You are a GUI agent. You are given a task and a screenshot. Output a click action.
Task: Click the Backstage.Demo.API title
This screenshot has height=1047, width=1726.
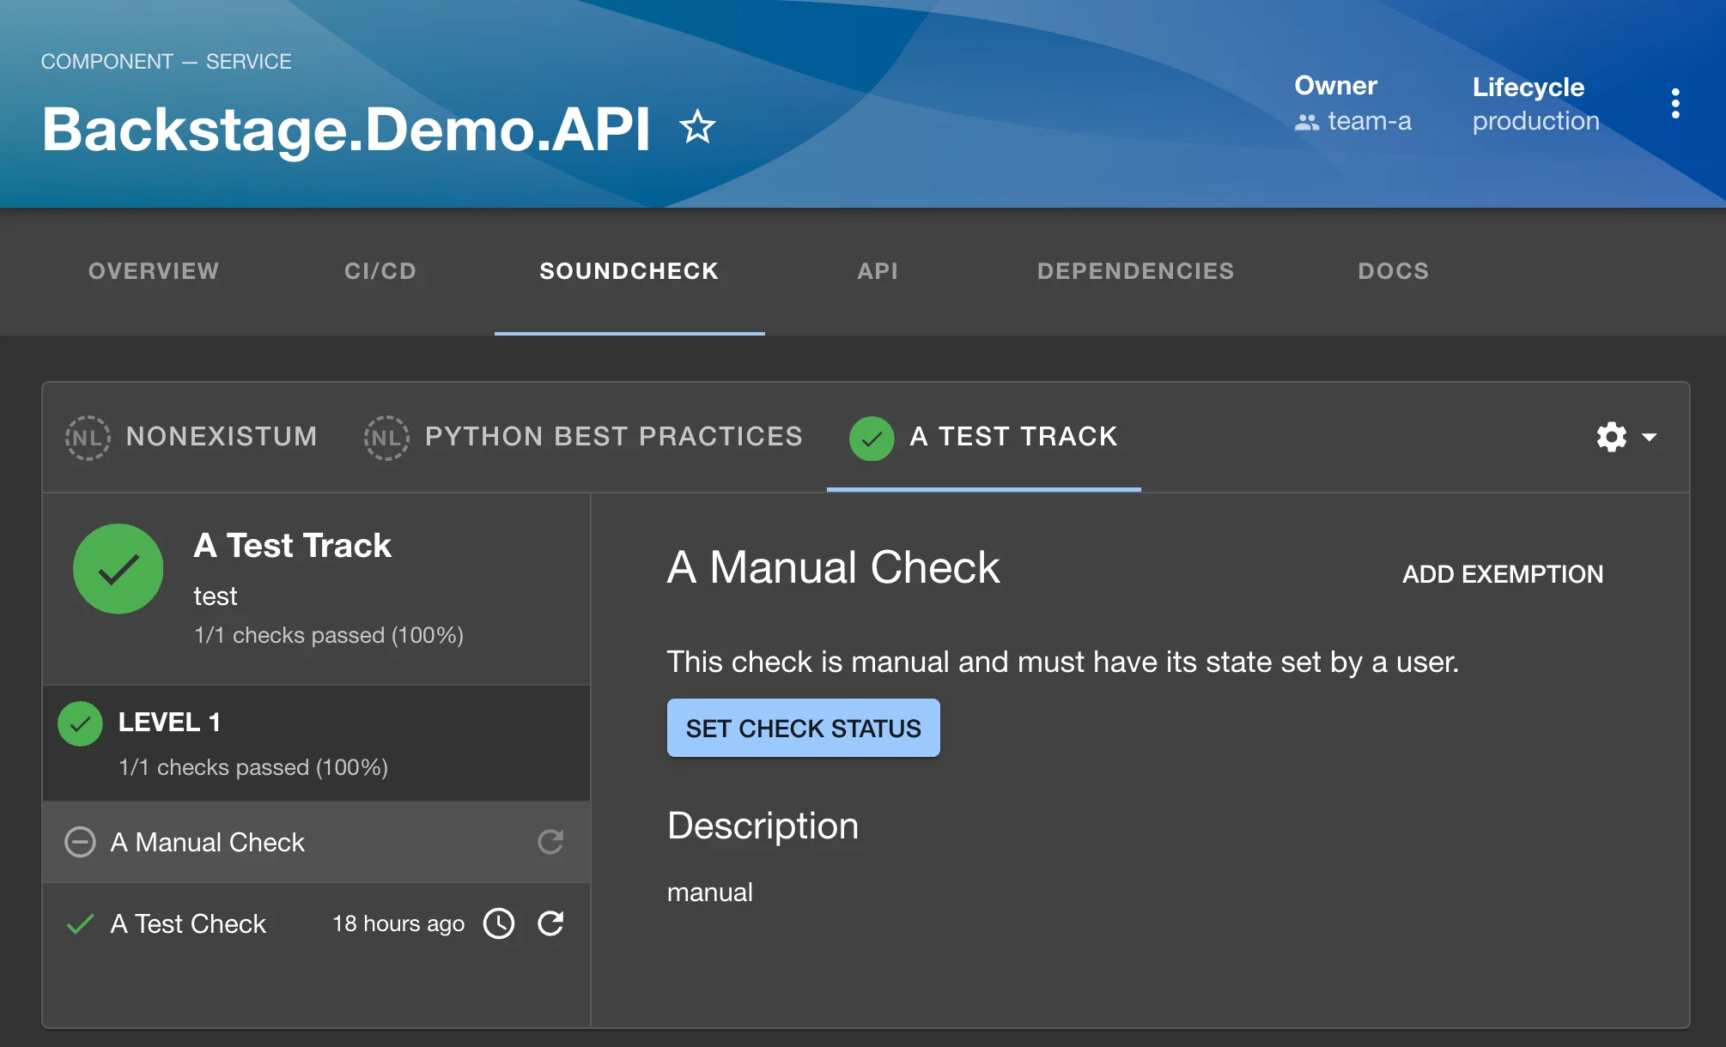tap(346, 130)
